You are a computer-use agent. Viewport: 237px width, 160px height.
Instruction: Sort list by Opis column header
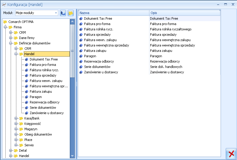pos(185,13)
